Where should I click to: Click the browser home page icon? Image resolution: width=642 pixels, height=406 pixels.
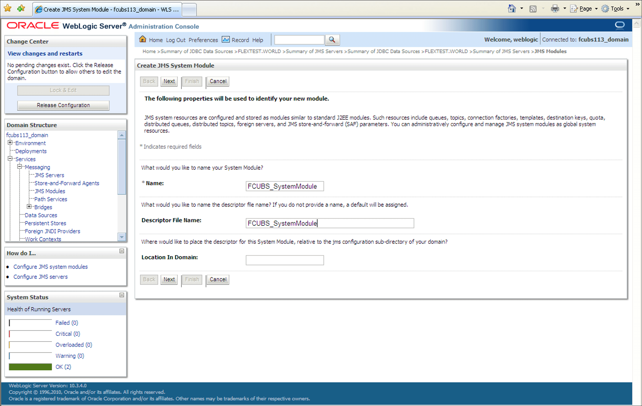pyautogui.click(x=512, y=9)
